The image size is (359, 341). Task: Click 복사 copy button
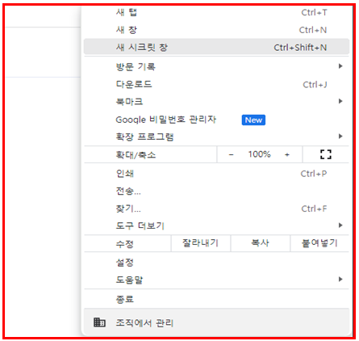point(260,243)
